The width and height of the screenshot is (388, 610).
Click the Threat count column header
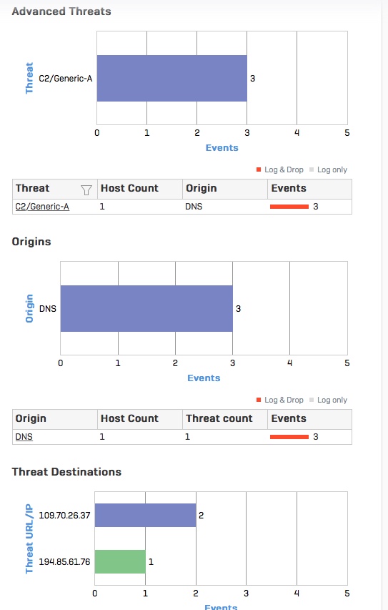click(219, 418)
